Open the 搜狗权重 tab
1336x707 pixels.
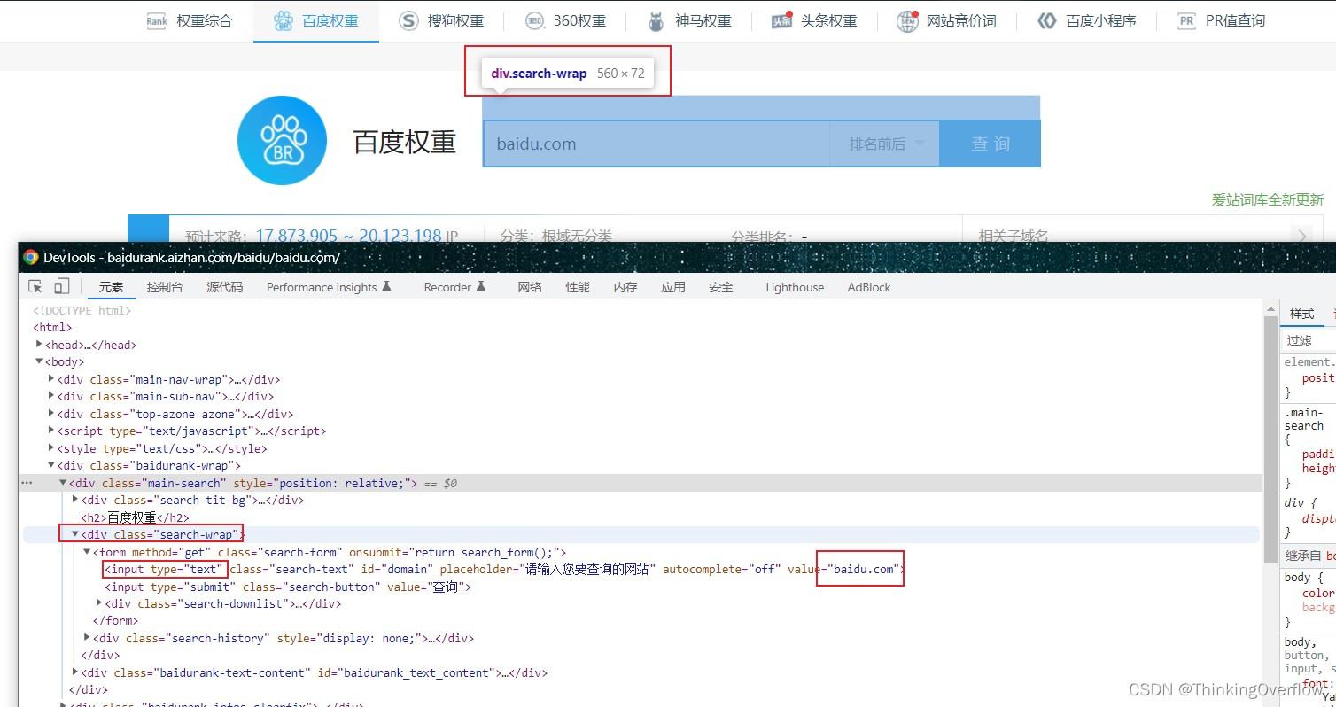pyautogui.click(x=440, y=21)
